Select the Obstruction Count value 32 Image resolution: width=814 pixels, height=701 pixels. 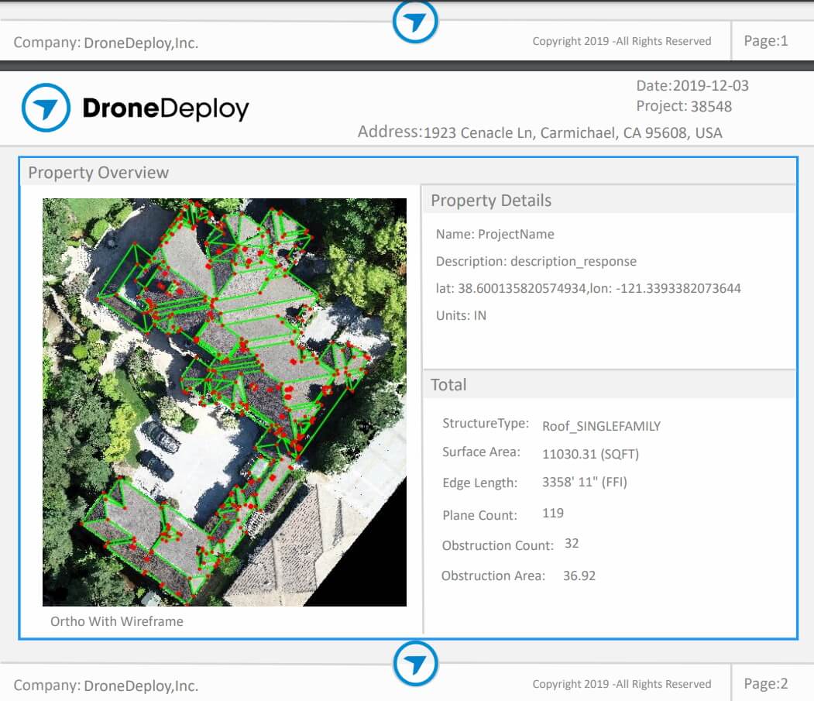pos(570,545)
